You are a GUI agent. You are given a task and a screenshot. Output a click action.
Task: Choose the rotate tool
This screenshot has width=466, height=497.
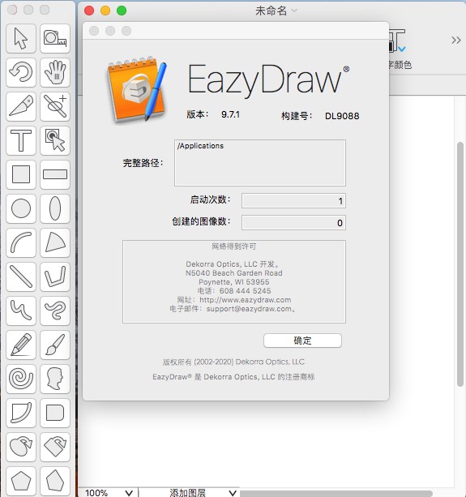[x=21, y=73]
